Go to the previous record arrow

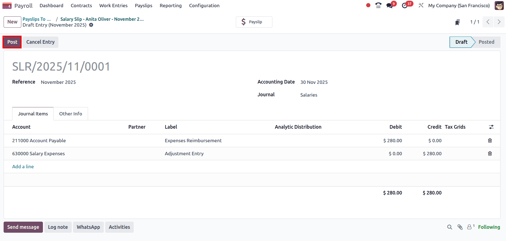click(488, 22)
